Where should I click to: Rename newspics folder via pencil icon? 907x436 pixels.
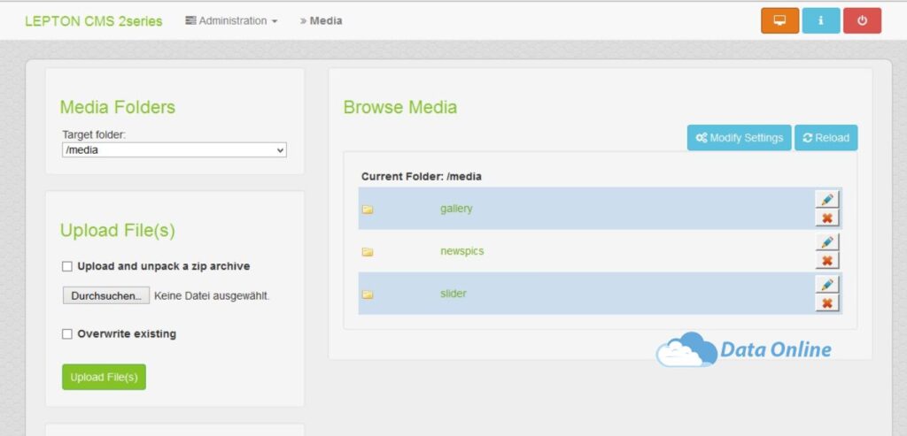(x=827, y=242)
